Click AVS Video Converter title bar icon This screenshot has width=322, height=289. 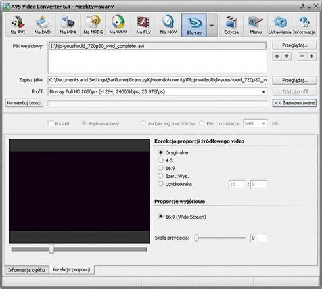[6, 7]
